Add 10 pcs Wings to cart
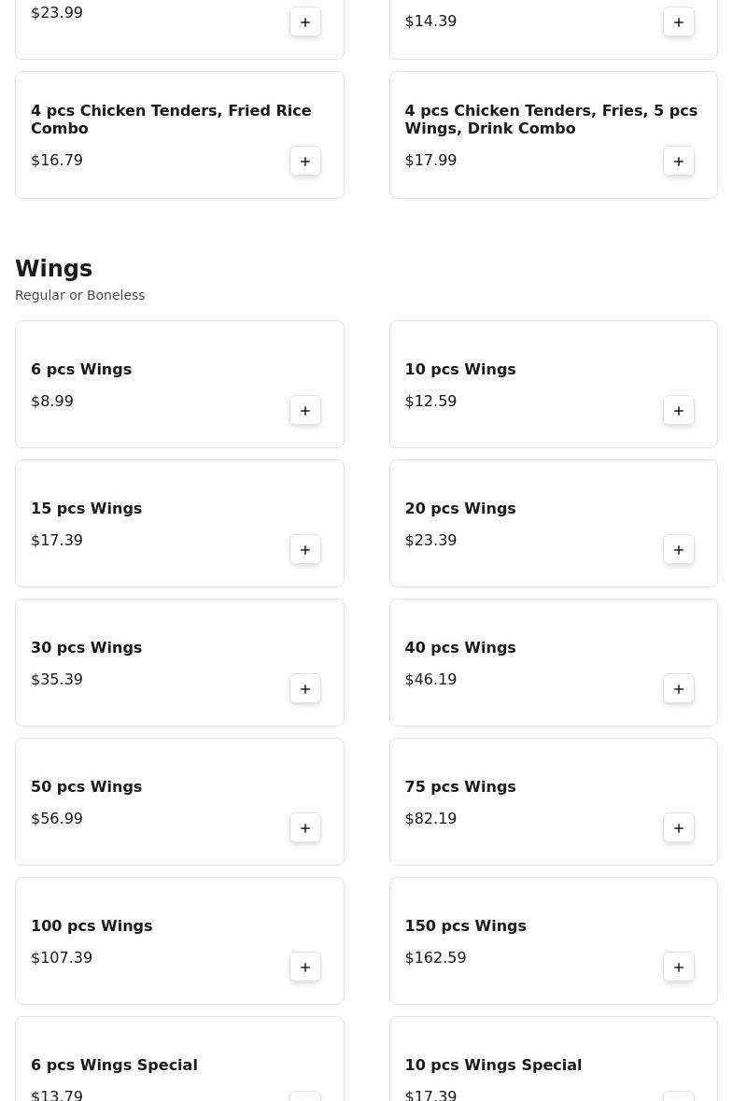The image size is (733, 1101). pyautogui.click(x=679, y=411)
